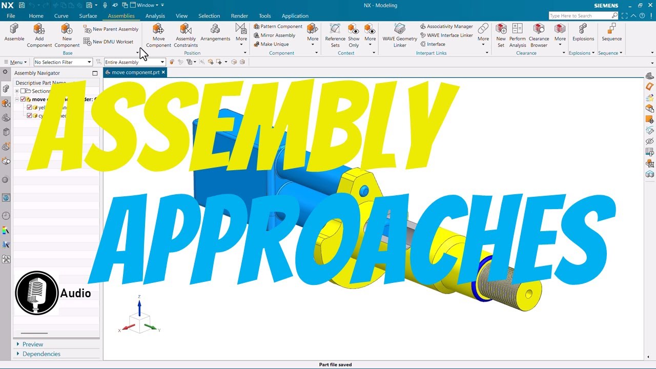Open Entire Assembly scope dropdown
The height and width of the screenshot is (369, 656).
(134, 62)
